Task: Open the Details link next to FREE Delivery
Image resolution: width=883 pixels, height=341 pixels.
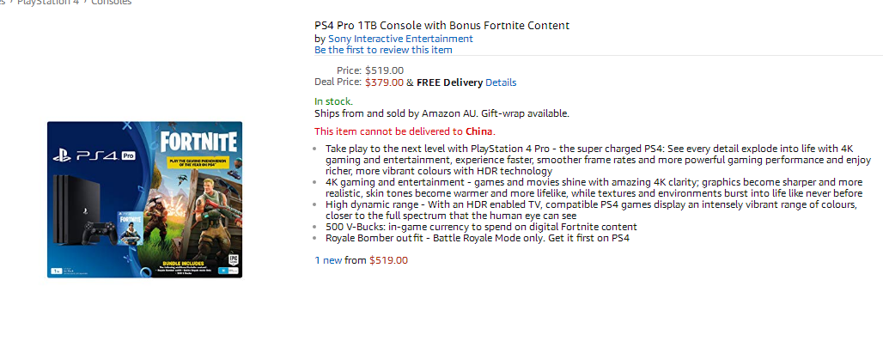Action: pos(501,82)
